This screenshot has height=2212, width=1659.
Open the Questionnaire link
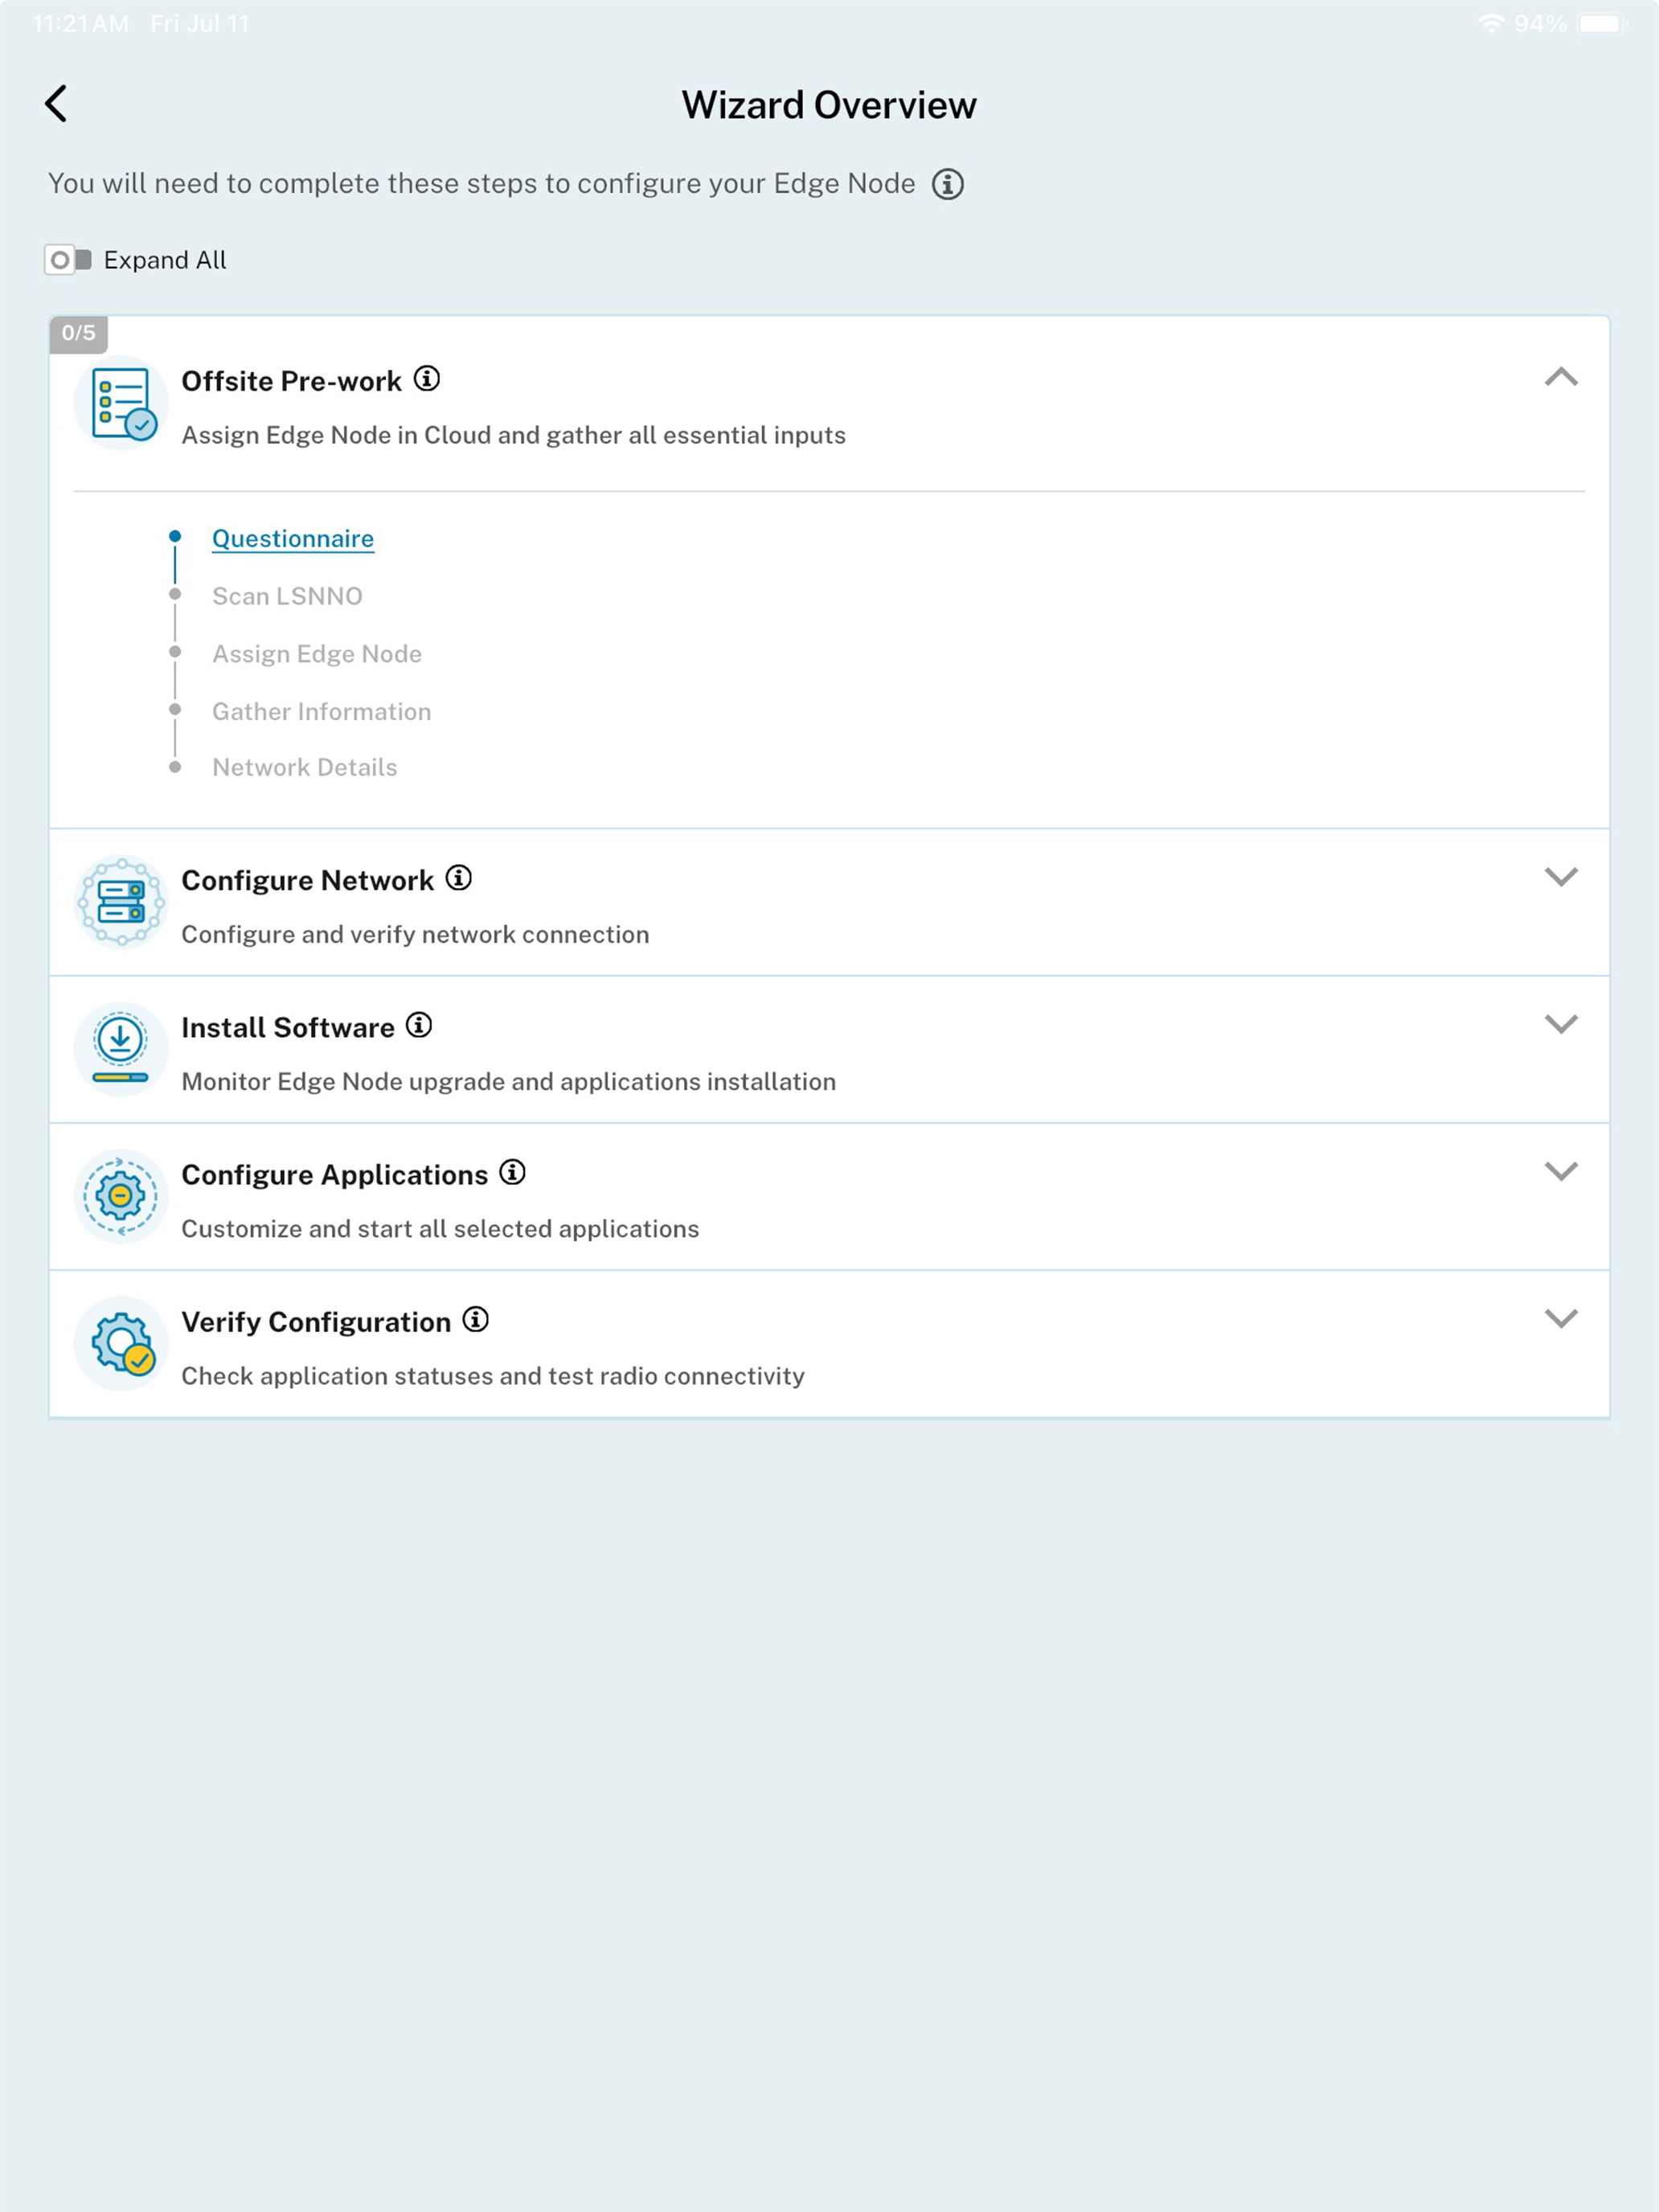[x=293, y=539]
